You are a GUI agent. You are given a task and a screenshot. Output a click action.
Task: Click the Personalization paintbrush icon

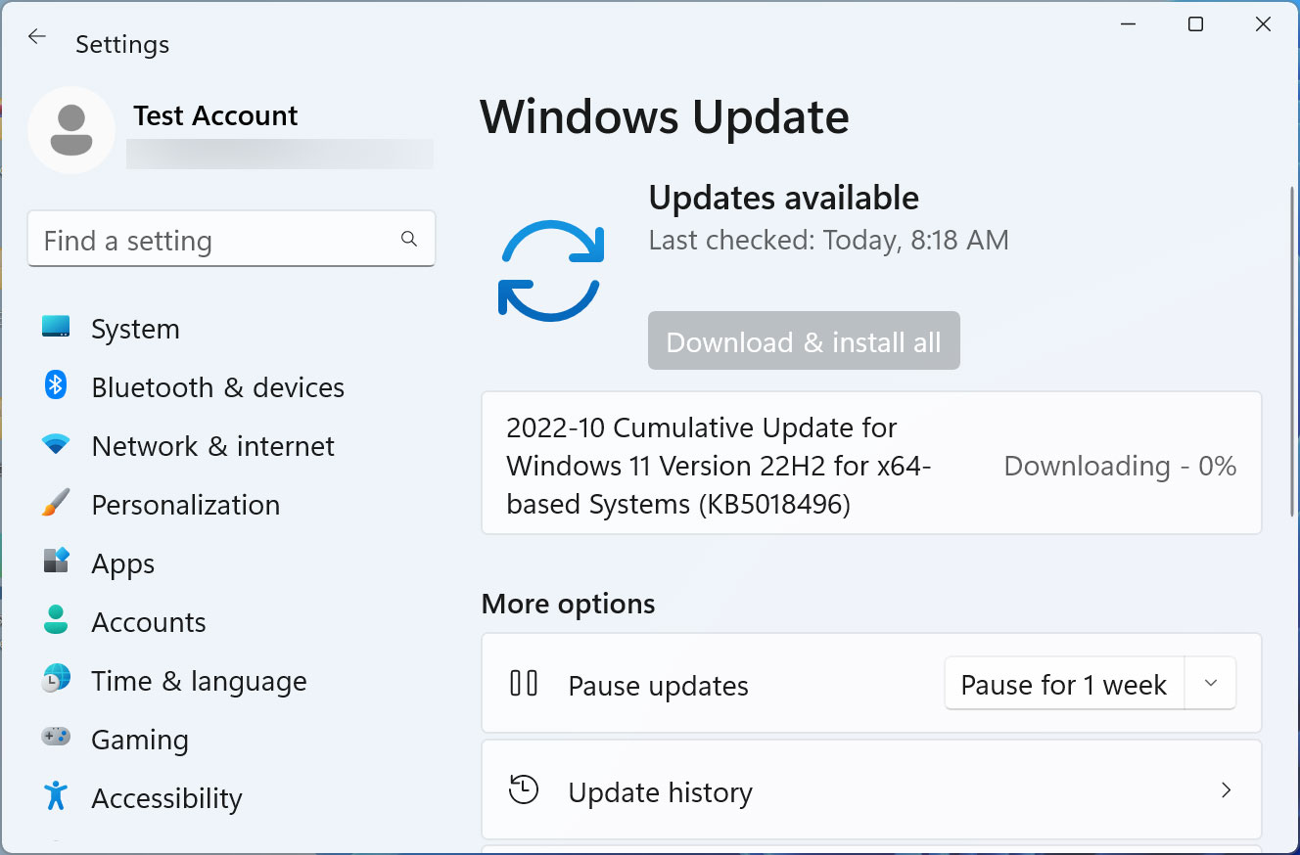point(56,504)
